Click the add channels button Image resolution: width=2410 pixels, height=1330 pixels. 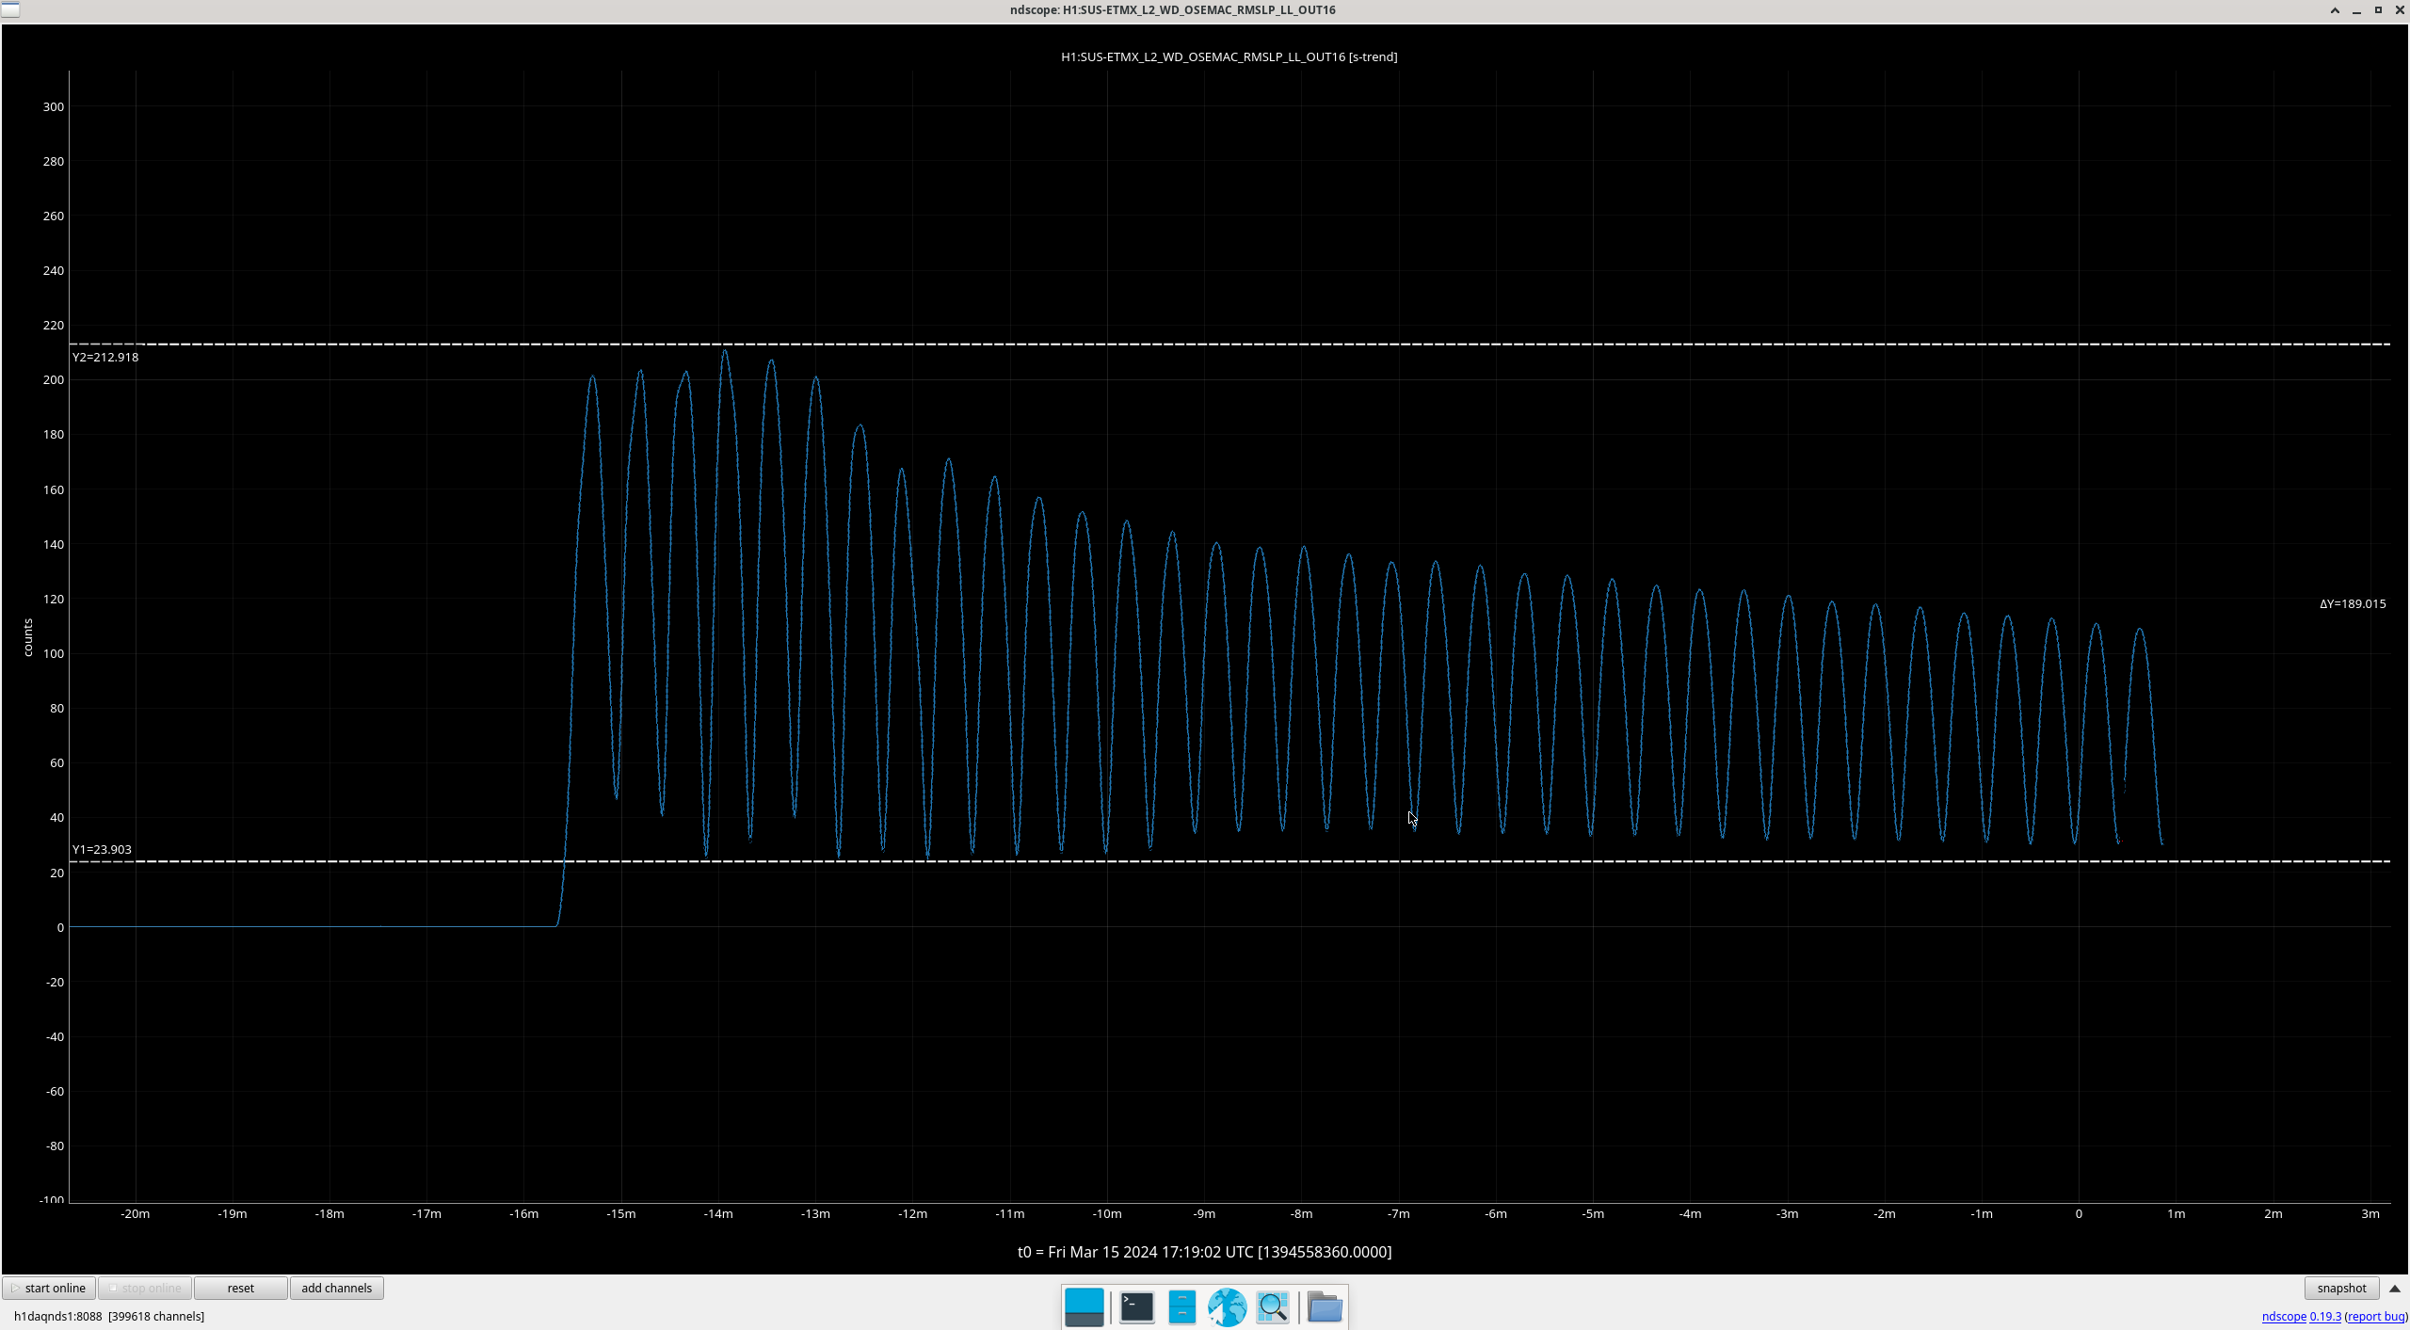pyautogui.click(x=336, y=1288)
